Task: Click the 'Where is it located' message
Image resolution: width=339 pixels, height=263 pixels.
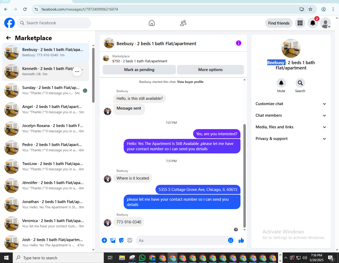Action: [x=133, y=178]
